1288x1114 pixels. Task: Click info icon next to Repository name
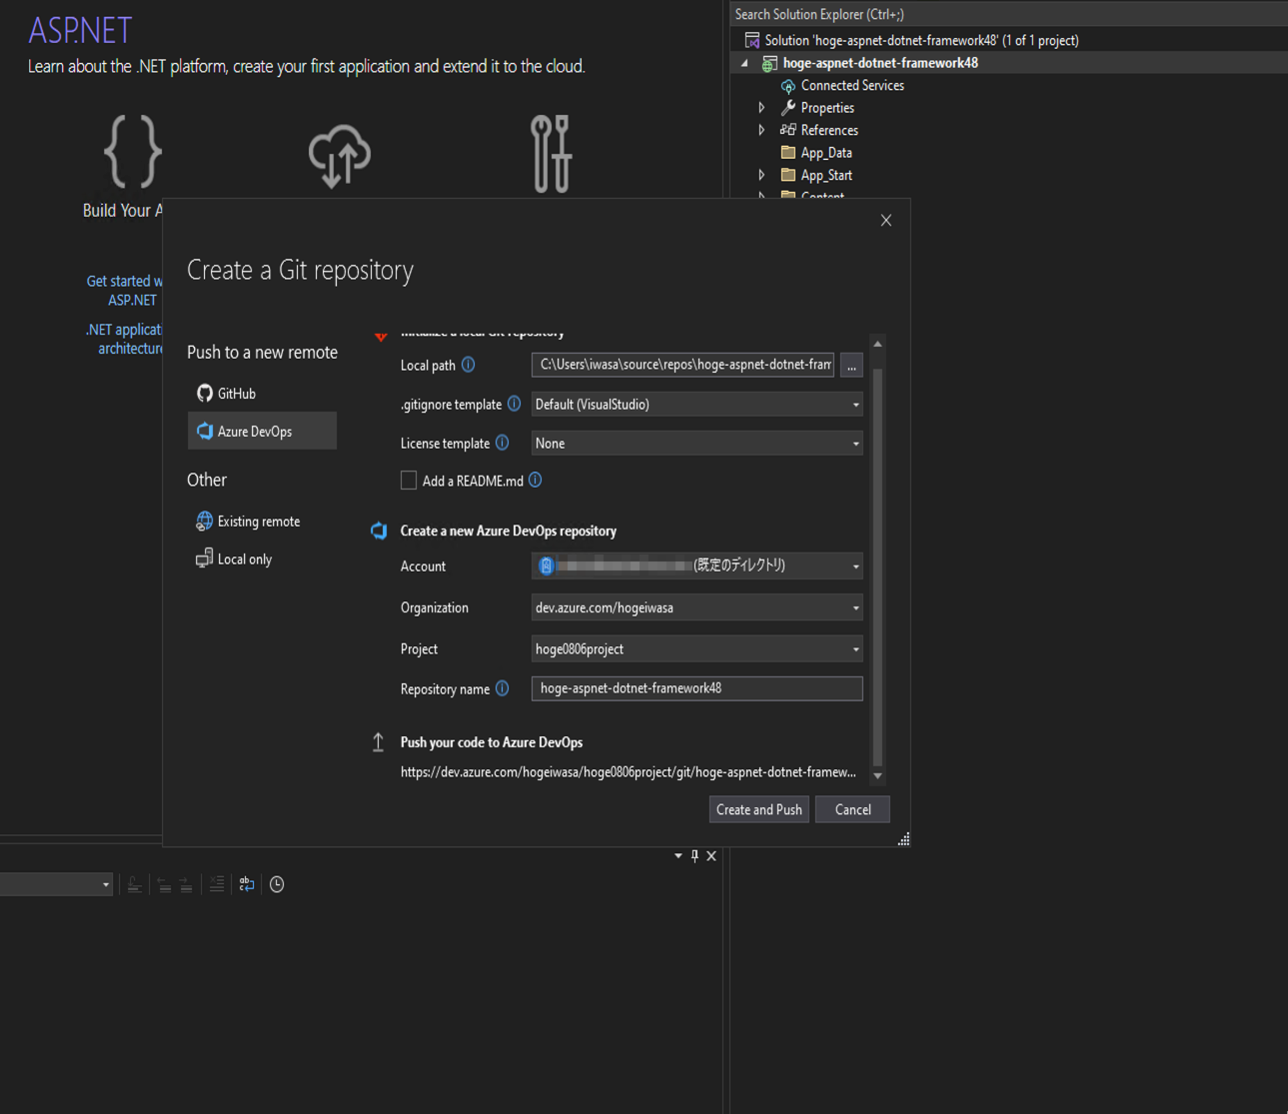tap(503, 688)
